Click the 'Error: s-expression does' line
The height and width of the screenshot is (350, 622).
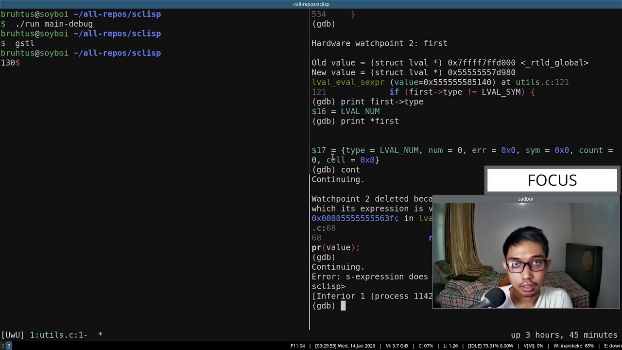point(370,277)
